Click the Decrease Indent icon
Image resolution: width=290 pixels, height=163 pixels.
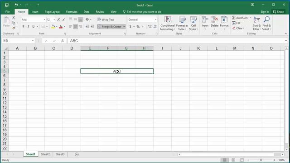87,27
